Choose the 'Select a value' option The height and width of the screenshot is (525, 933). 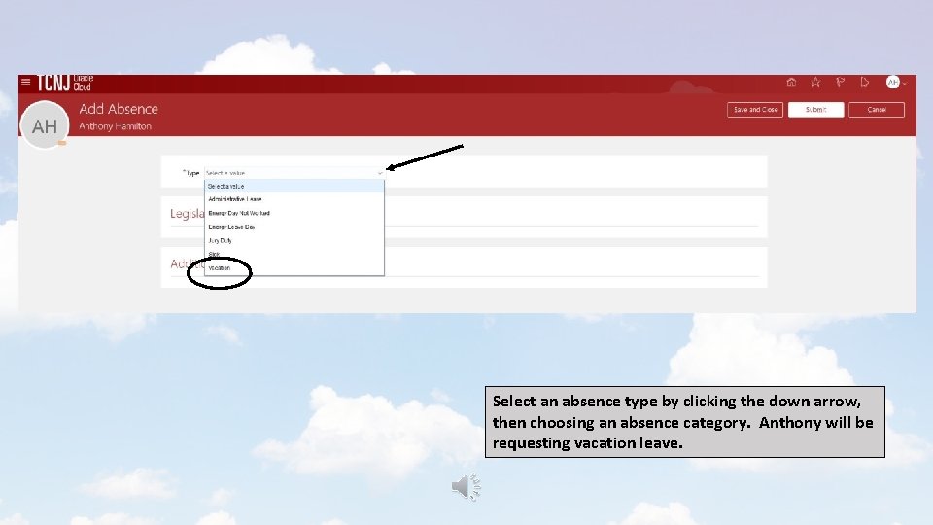294,187
